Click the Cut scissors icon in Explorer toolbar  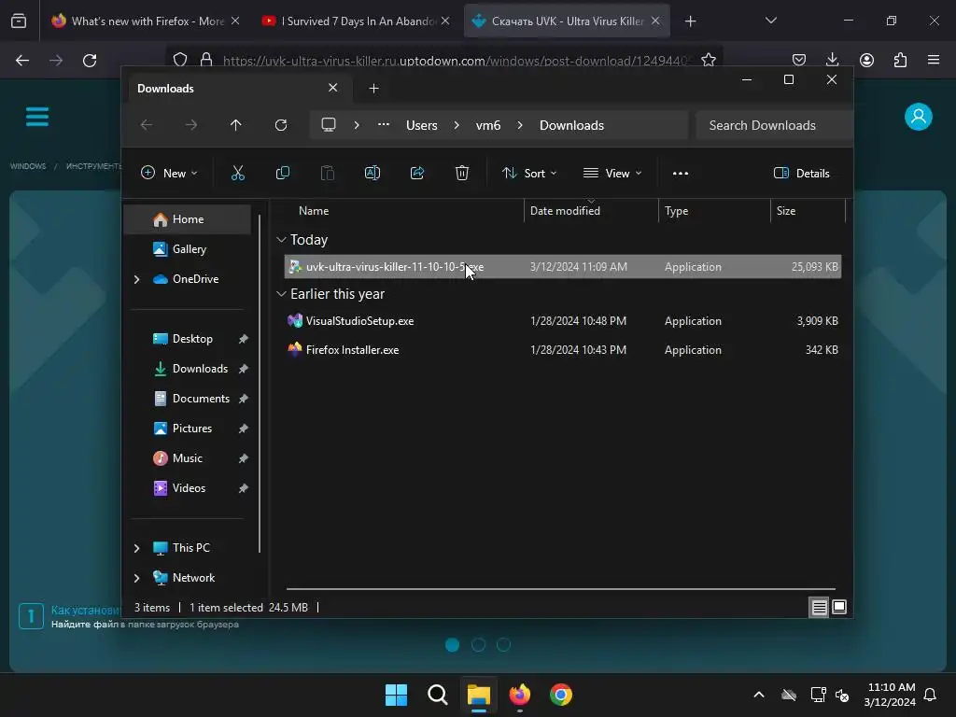coord(238,173)
